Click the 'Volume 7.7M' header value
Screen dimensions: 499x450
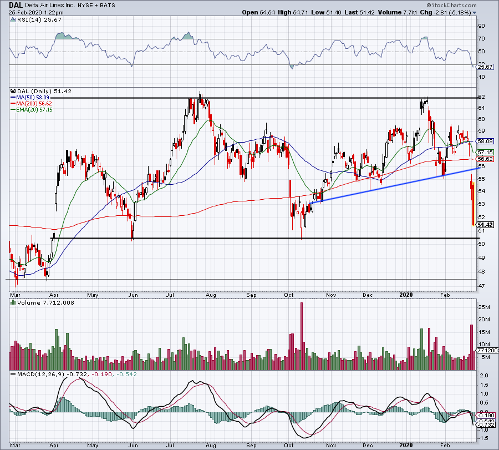[x=397, y=12]
